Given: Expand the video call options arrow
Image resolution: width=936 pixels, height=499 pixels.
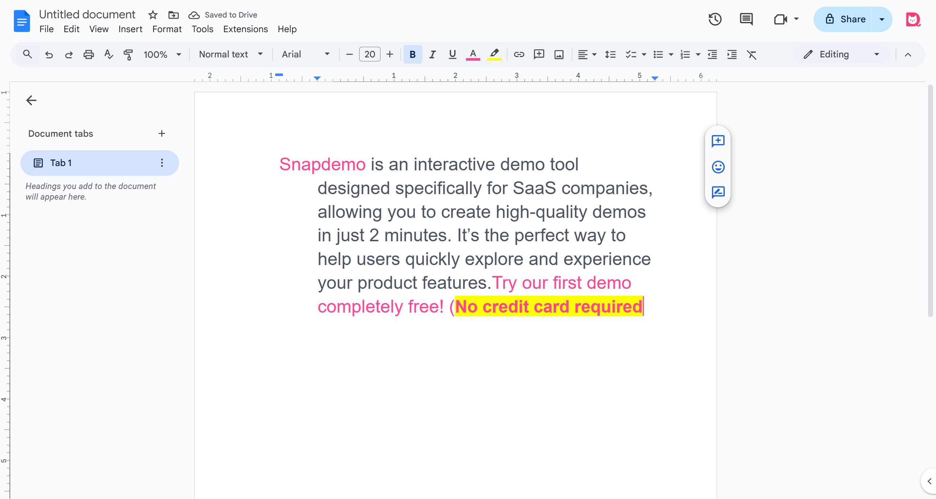Looking at the screenshot, I should (x=796, y=19).
